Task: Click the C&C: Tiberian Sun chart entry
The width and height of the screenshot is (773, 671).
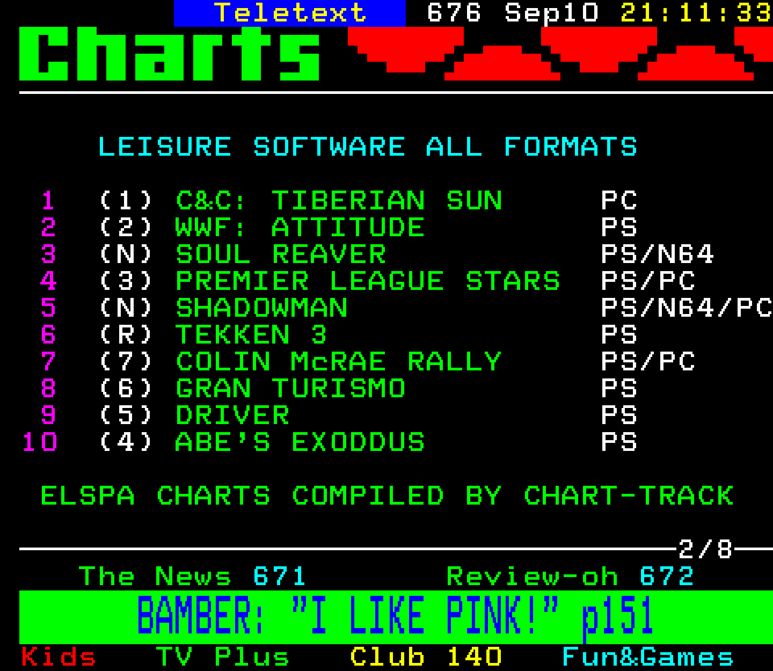Action: coord(339,201)
